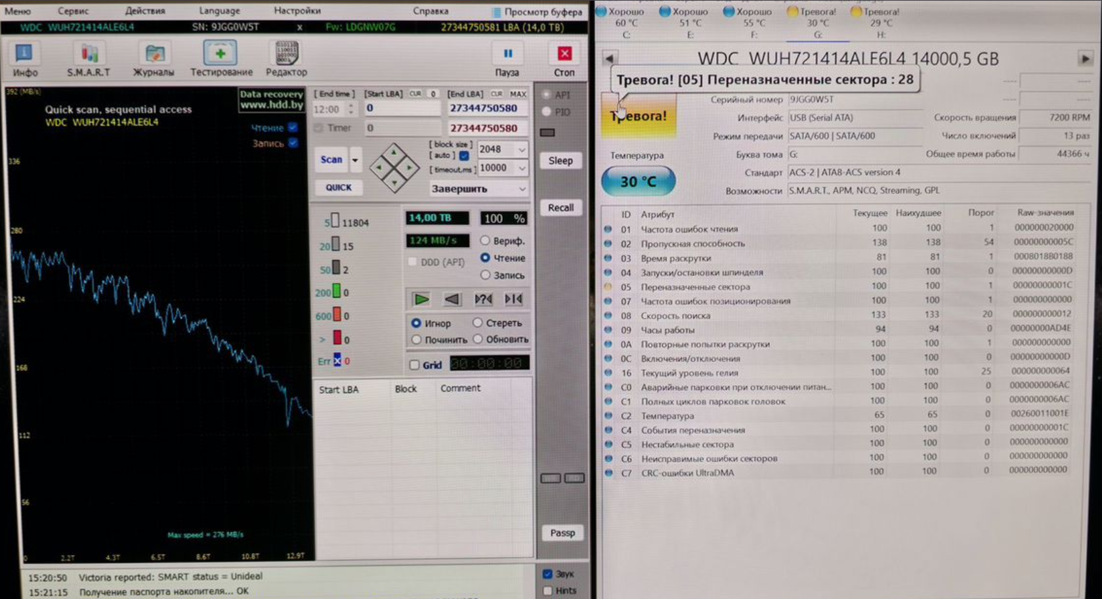
Task: Select the Вериф. scan mode radio
Action: pos(485,240)
